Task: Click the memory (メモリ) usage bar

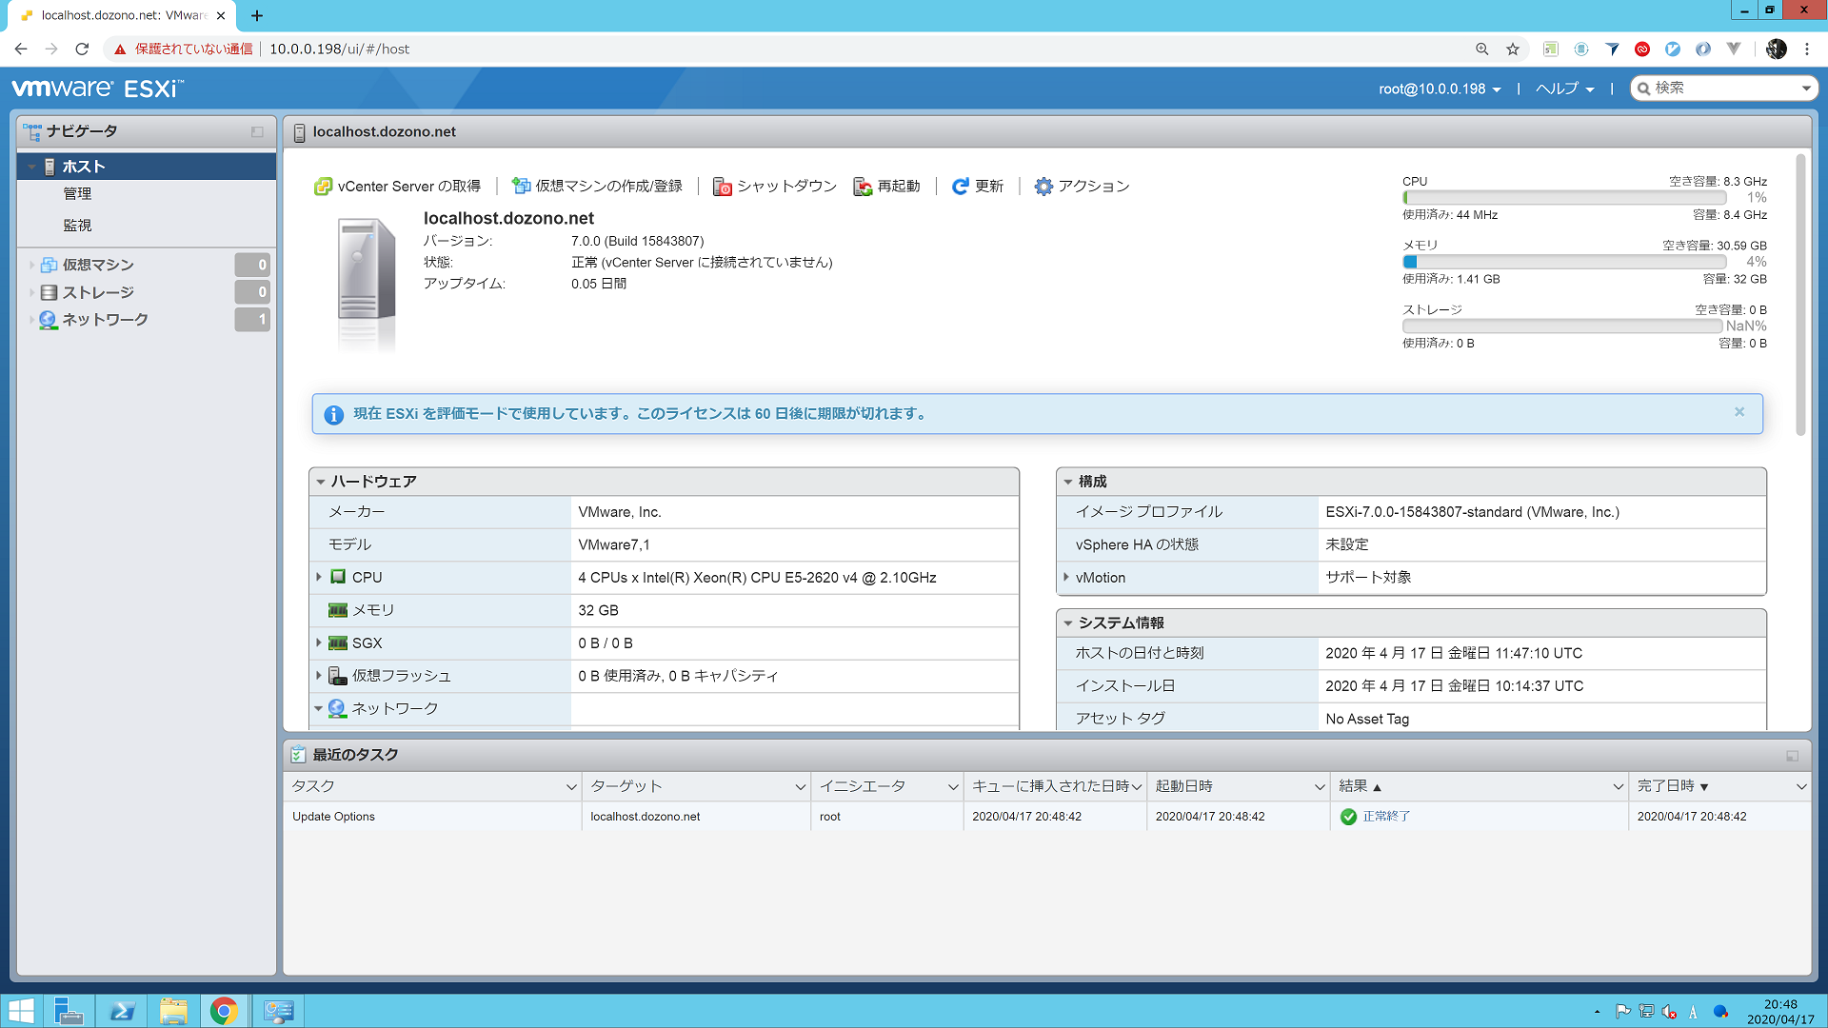Action: (1564, 262)
